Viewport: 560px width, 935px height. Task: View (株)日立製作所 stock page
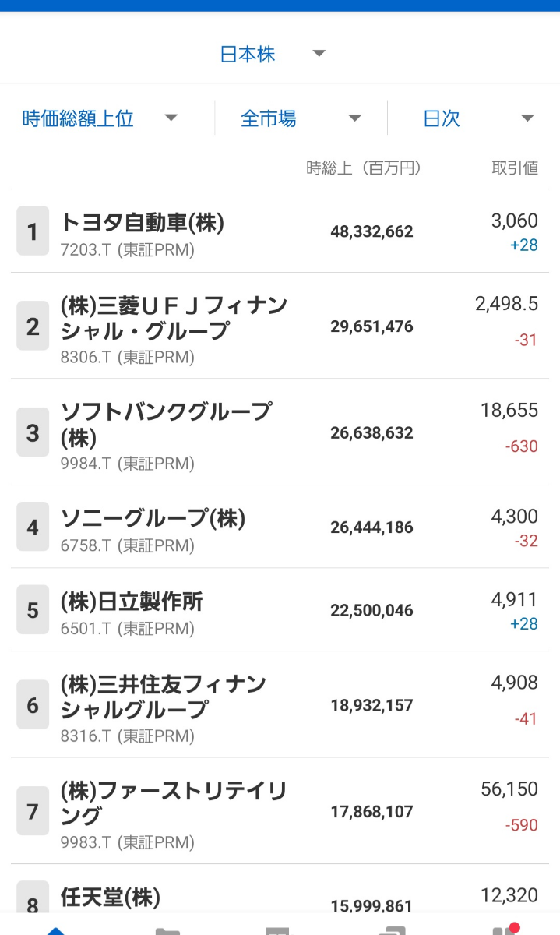(132, 602)
